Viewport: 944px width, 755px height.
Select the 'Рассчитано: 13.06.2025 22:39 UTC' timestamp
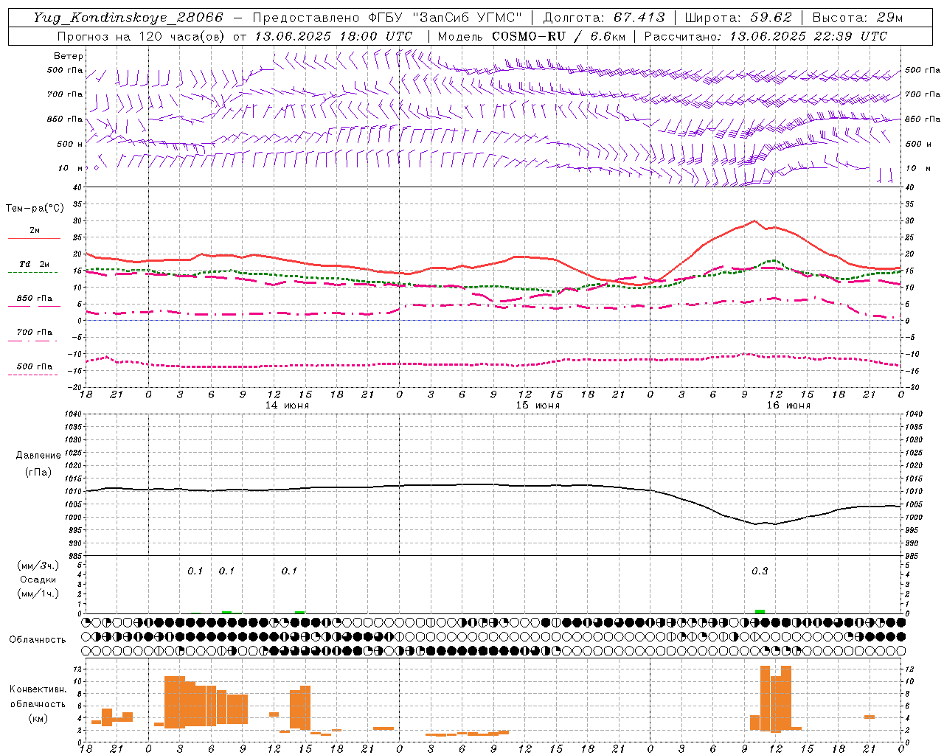click(766, 36)
